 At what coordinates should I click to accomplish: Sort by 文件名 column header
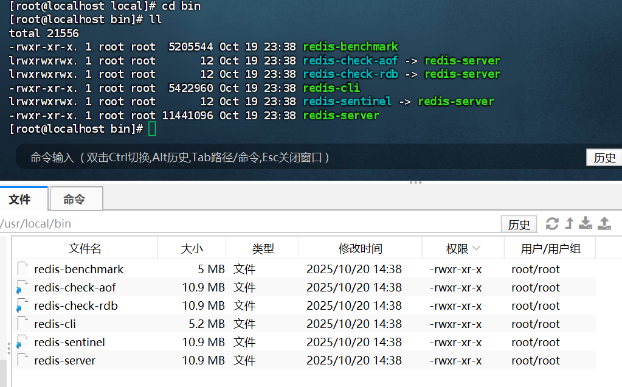click(x=85, y=248)
